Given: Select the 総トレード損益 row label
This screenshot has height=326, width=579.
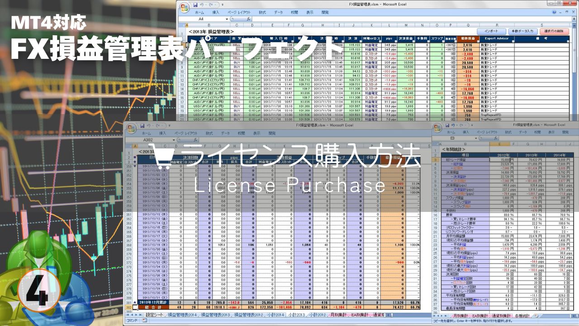Looking at the screenshot, I should pyautogui.click(x=465, y=159).
